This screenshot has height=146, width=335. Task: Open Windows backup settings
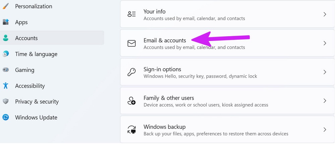[164, 127]
